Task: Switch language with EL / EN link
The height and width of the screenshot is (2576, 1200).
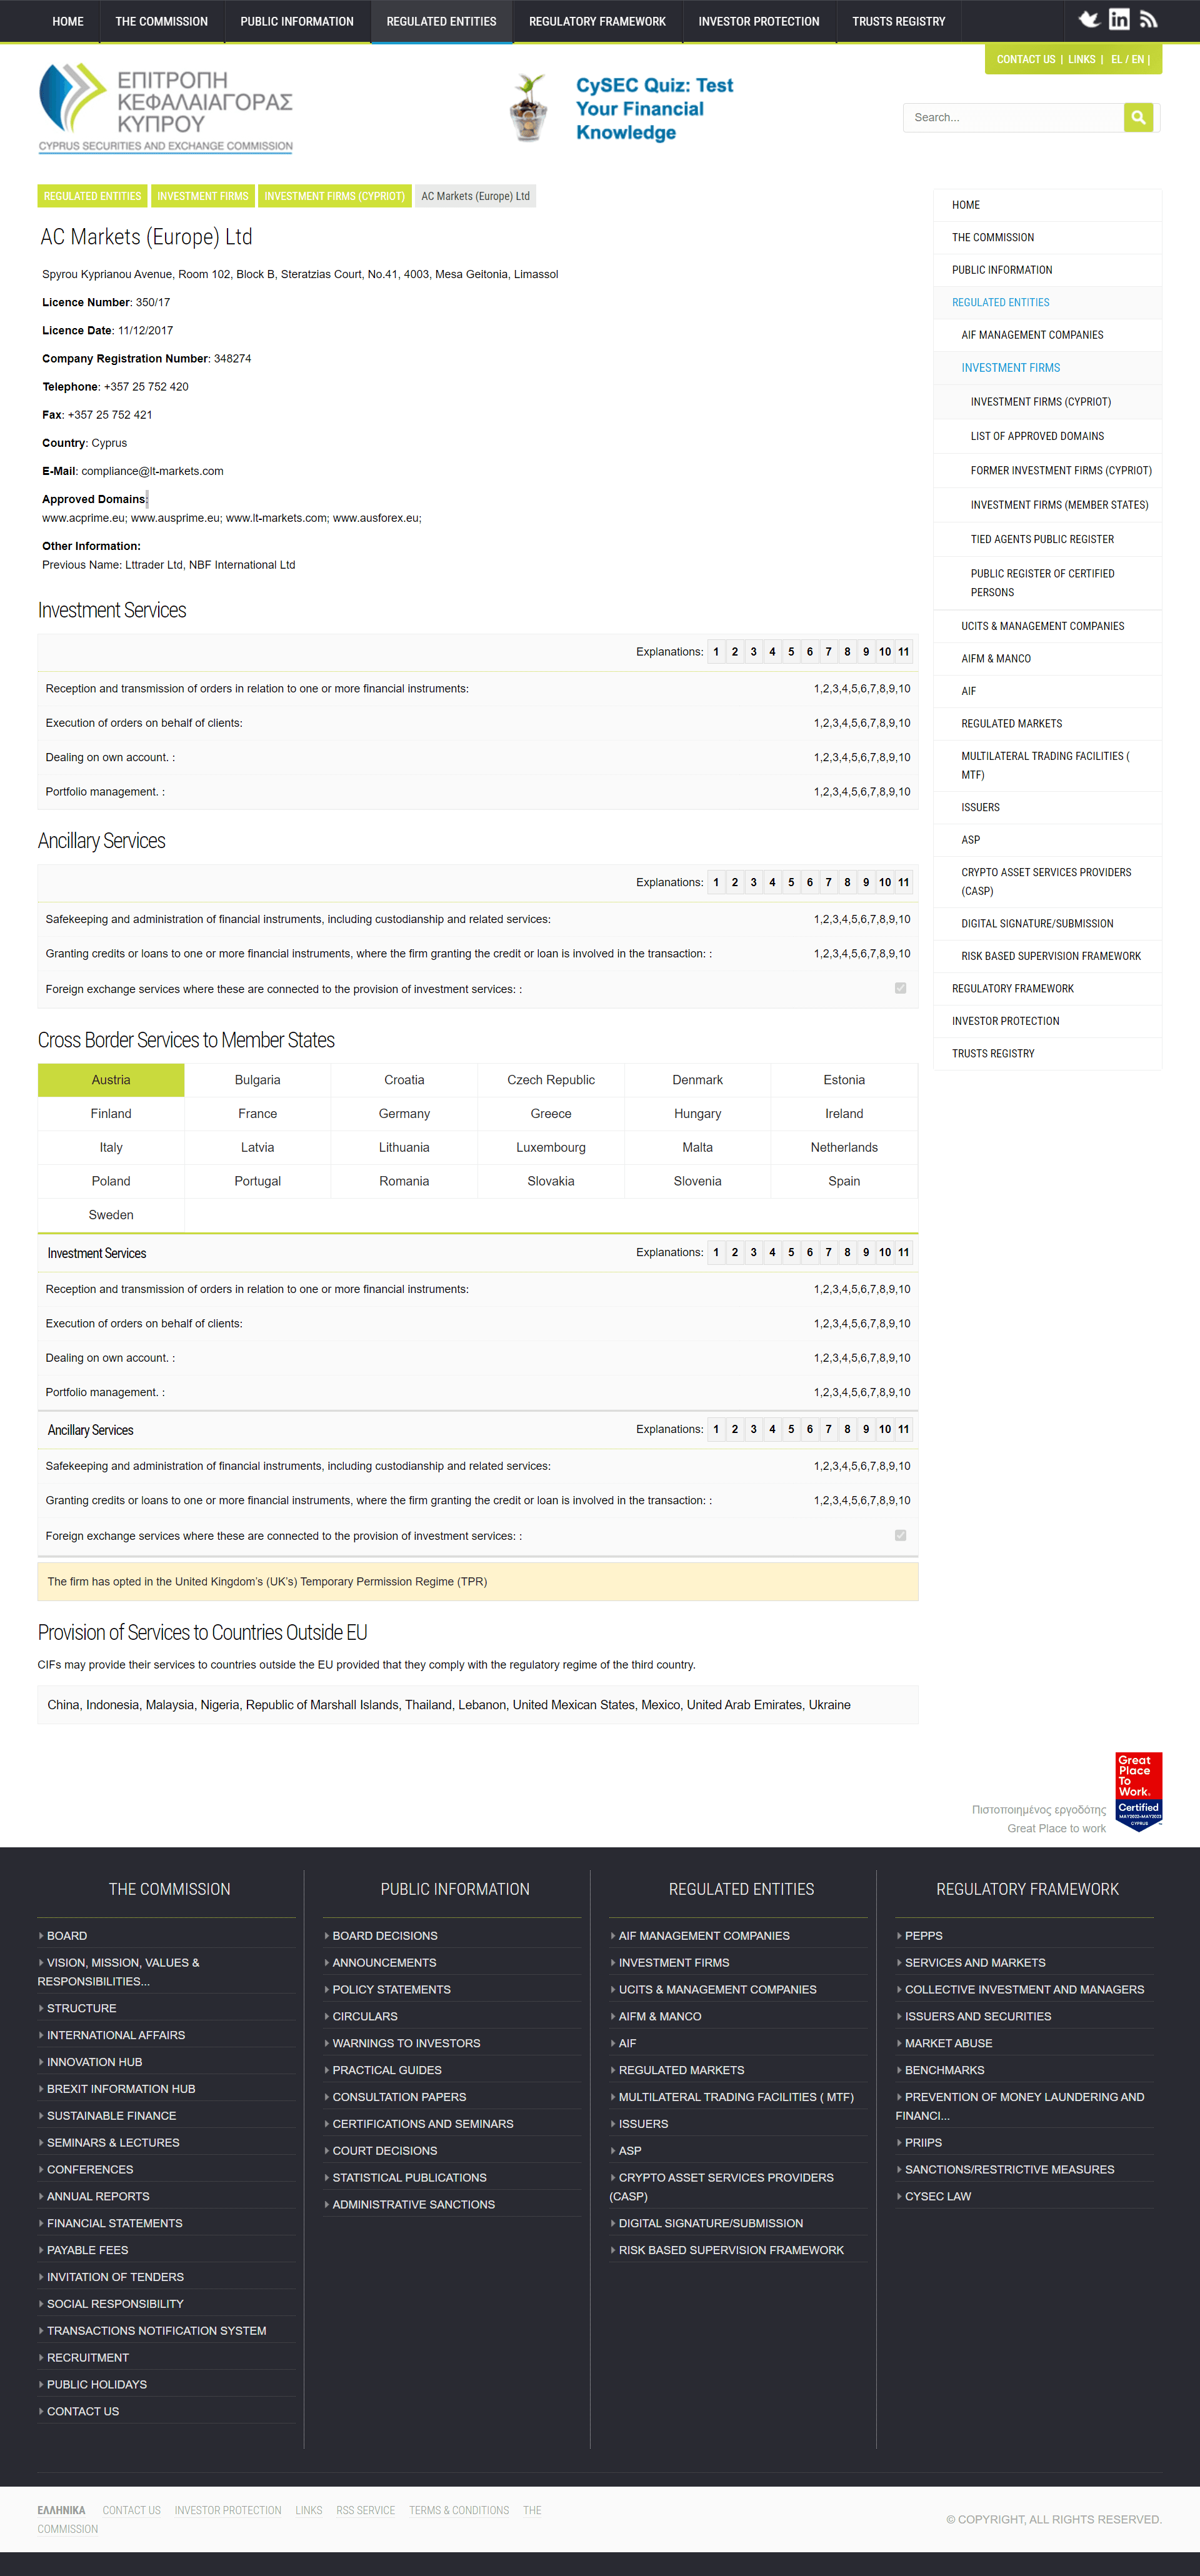Action: pos(1127,59)
